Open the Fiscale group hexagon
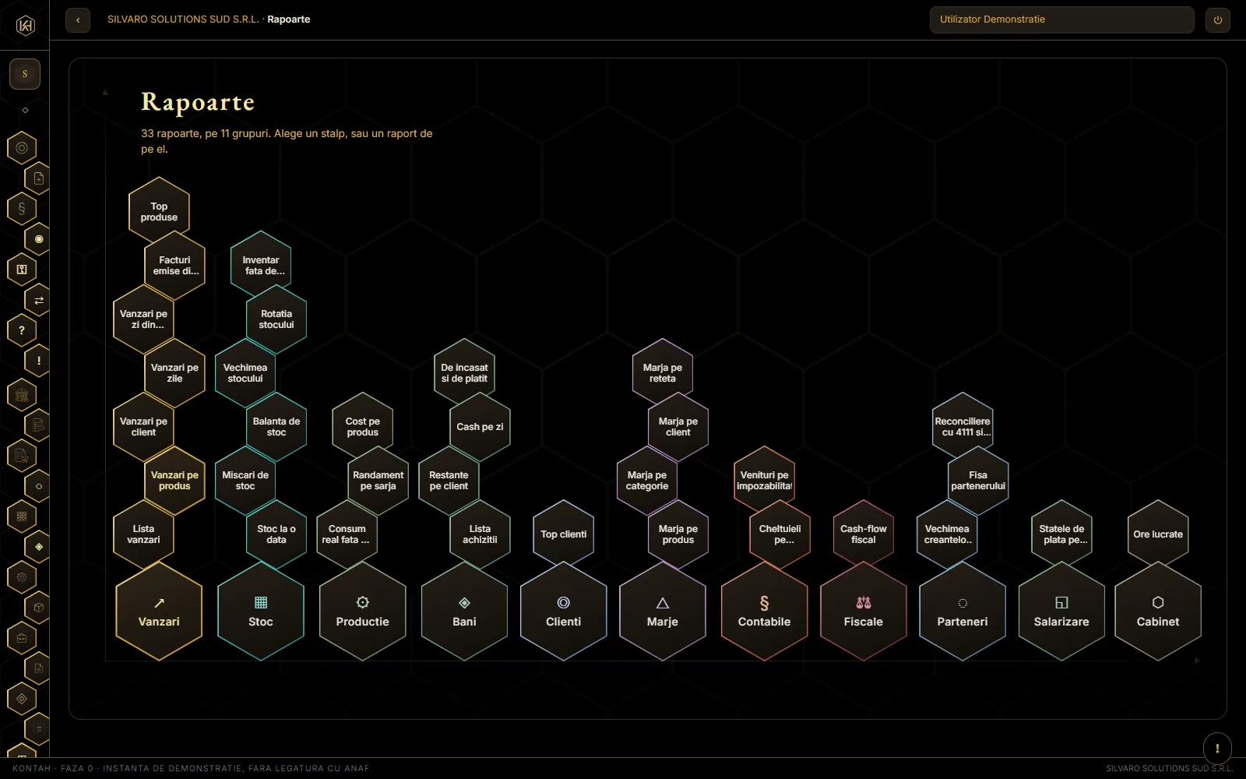Image resolution: width=1246 pixels, height=779 pixels. click(864, 612)
